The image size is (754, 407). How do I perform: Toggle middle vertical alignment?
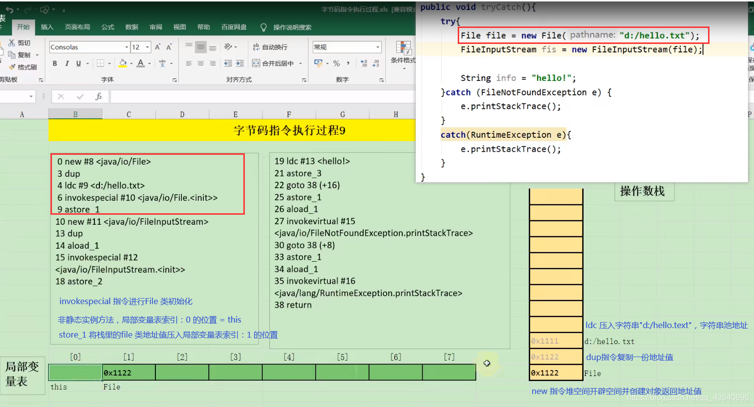click(201, 47)
